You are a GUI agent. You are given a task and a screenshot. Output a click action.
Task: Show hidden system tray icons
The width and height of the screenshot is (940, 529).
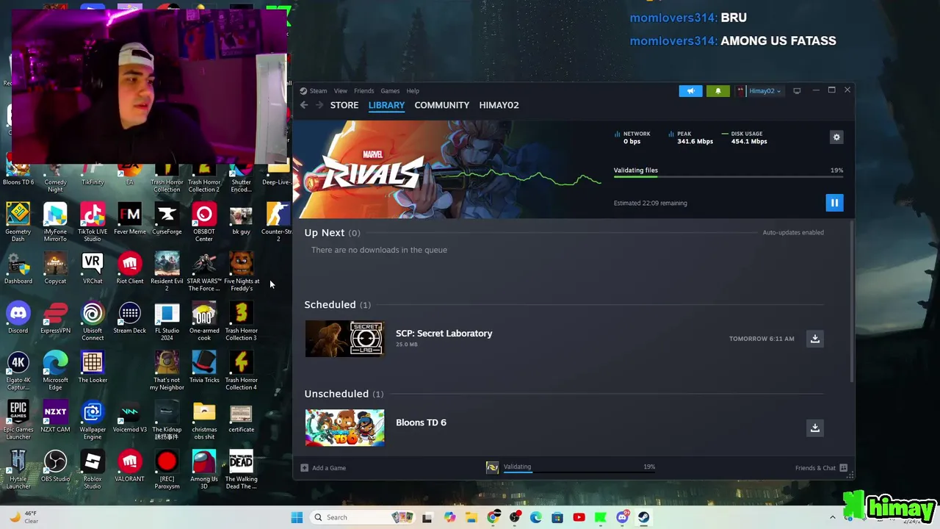click(832, 517)
